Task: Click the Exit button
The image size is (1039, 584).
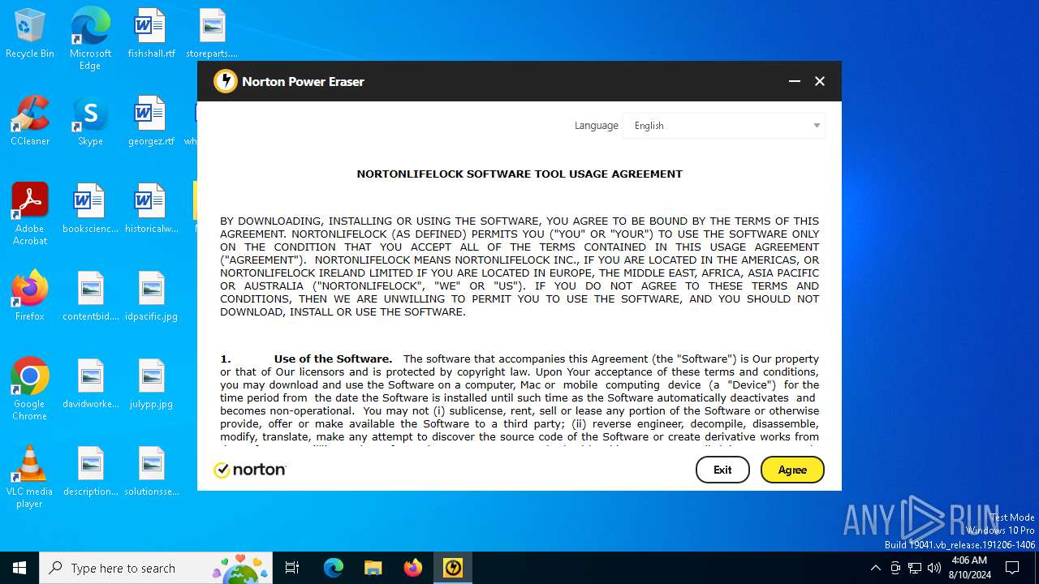Action: (722, 470)
